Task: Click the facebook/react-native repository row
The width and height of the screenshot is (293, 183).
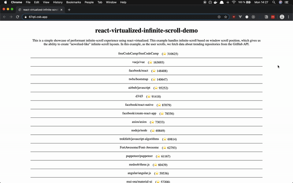Action: click(146, 105)
